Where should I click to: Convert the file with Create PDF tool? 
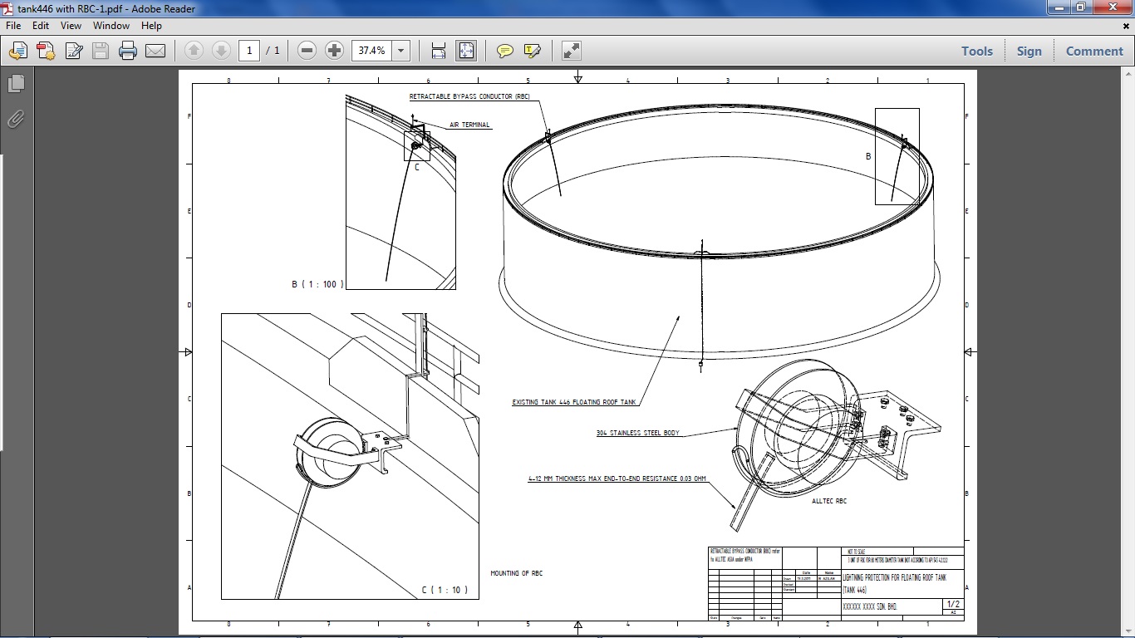point(45,50)
